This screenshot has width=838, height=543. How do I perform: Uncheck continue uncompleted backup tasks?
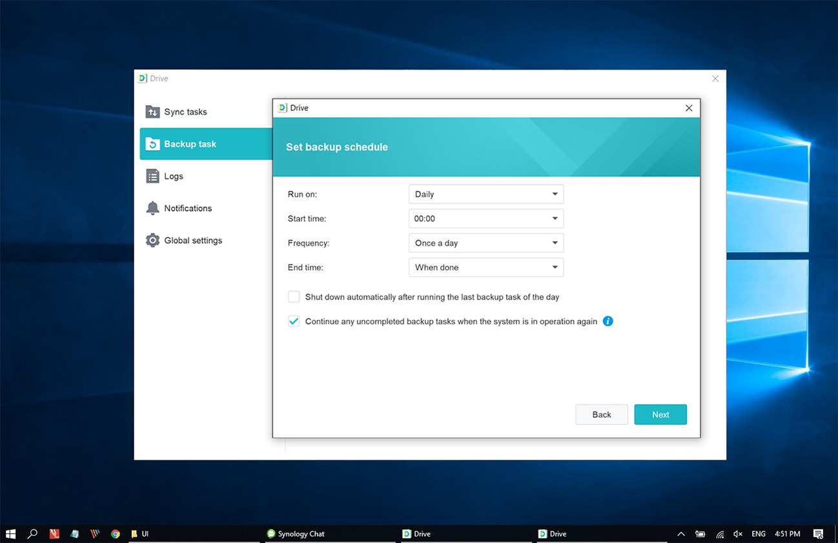coord(294,321)
